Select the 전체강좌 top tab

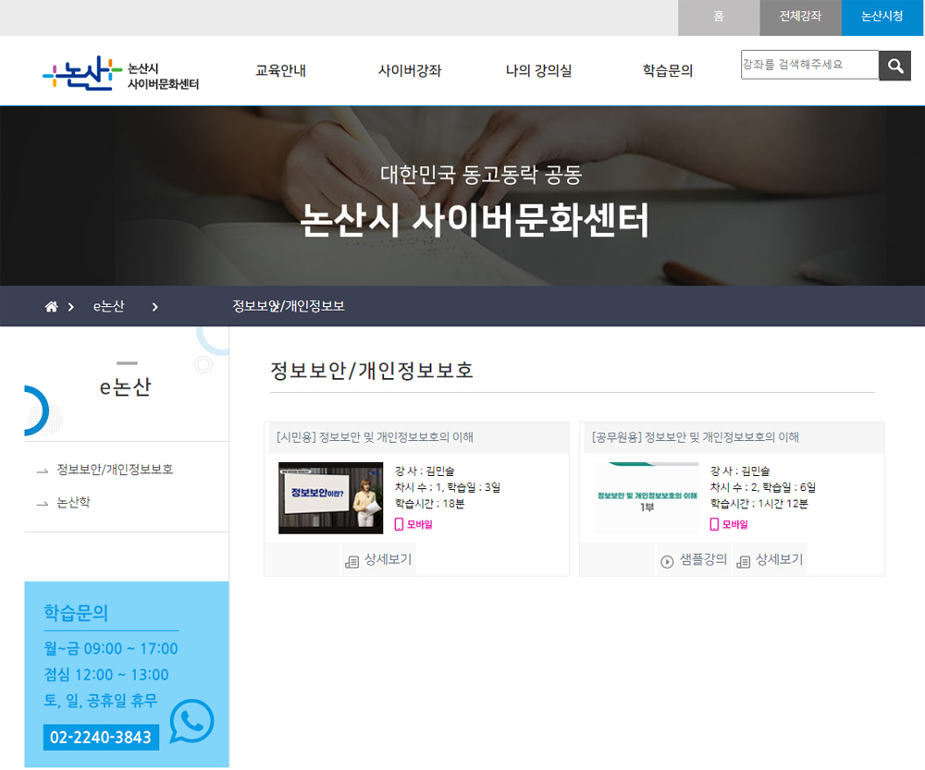coord(800,18)
